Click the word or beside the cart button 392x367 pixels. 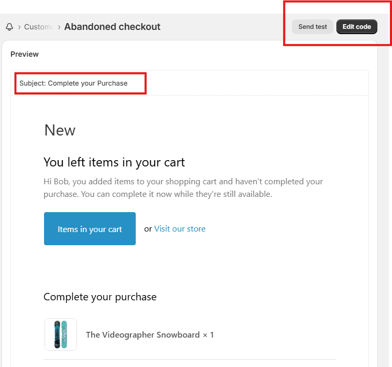(x=148, y=229)
